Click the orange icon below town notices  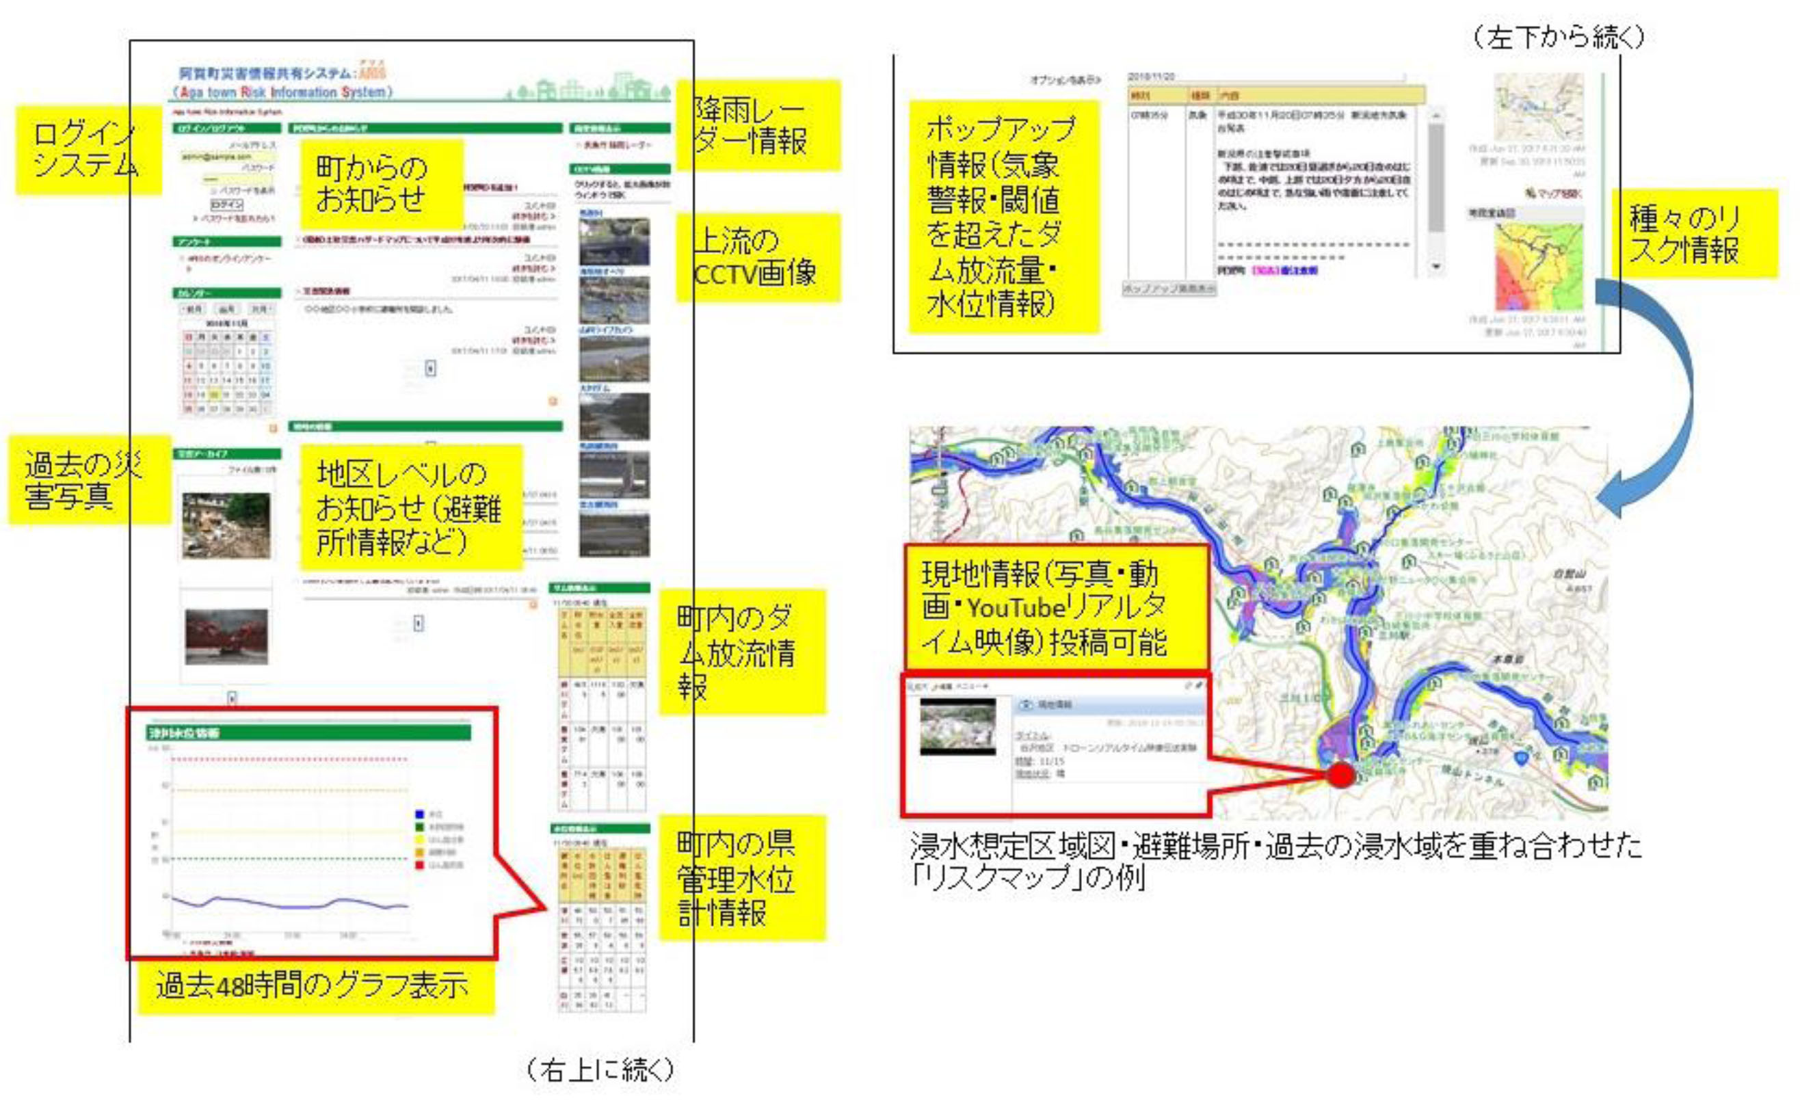pyautogui.click(x=552, y=401)
